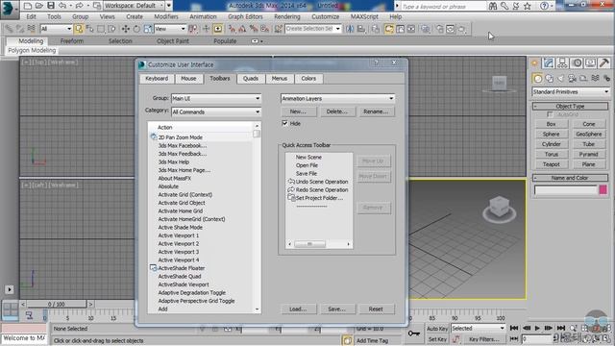The image size is (615, 346).
Task: Open the Display tab in command panel
Action: click(590, 62)
